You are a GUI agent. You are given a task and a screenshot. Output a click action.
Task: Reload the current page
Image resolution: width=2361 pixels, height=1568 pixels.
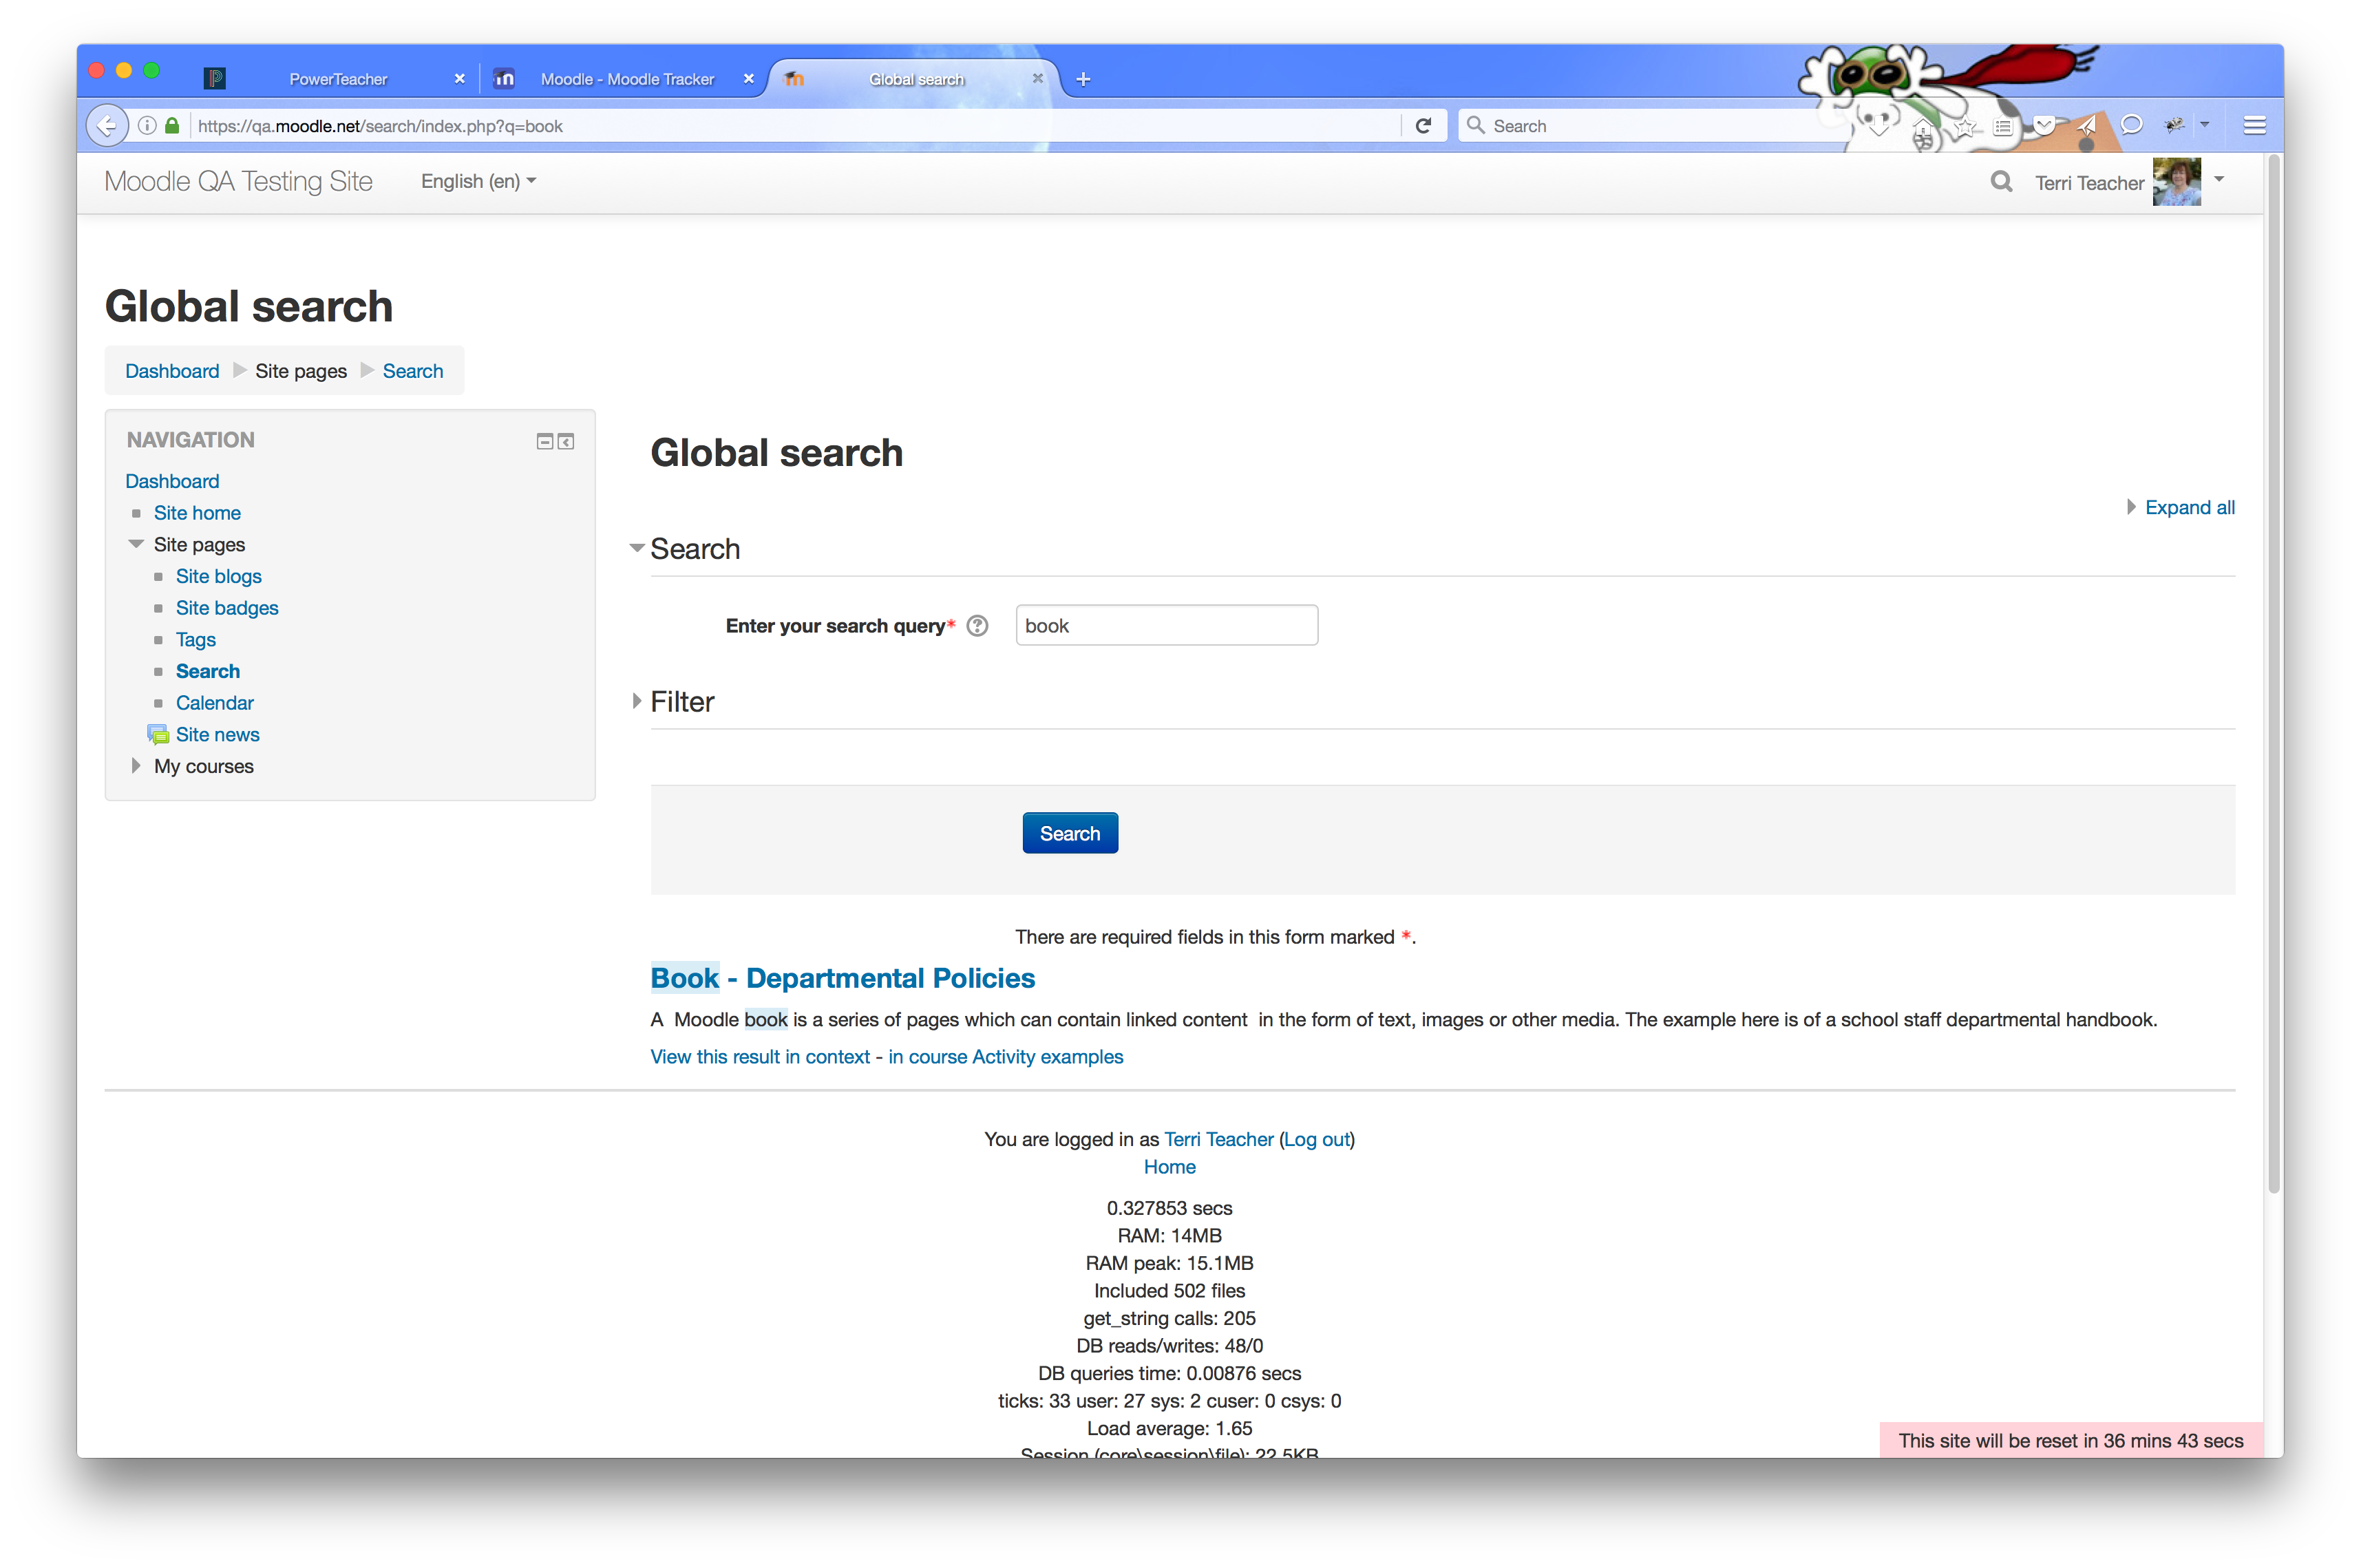click(1423, 126)
